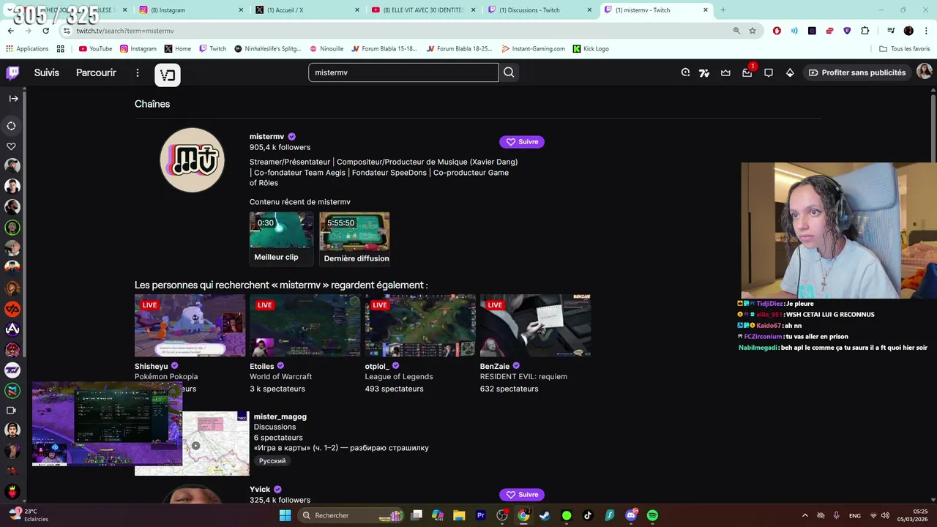The image size is (937, 527).
Task: Open Discord from the taskbar
Action: click(631, 515)
